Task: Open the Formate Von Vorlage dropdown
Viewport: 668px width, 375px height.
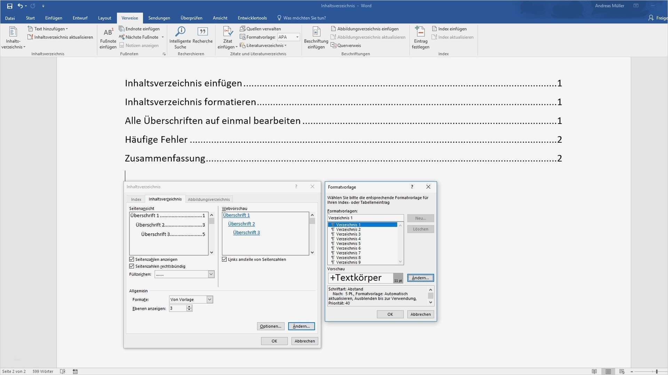Action: [x=209, y=300]
